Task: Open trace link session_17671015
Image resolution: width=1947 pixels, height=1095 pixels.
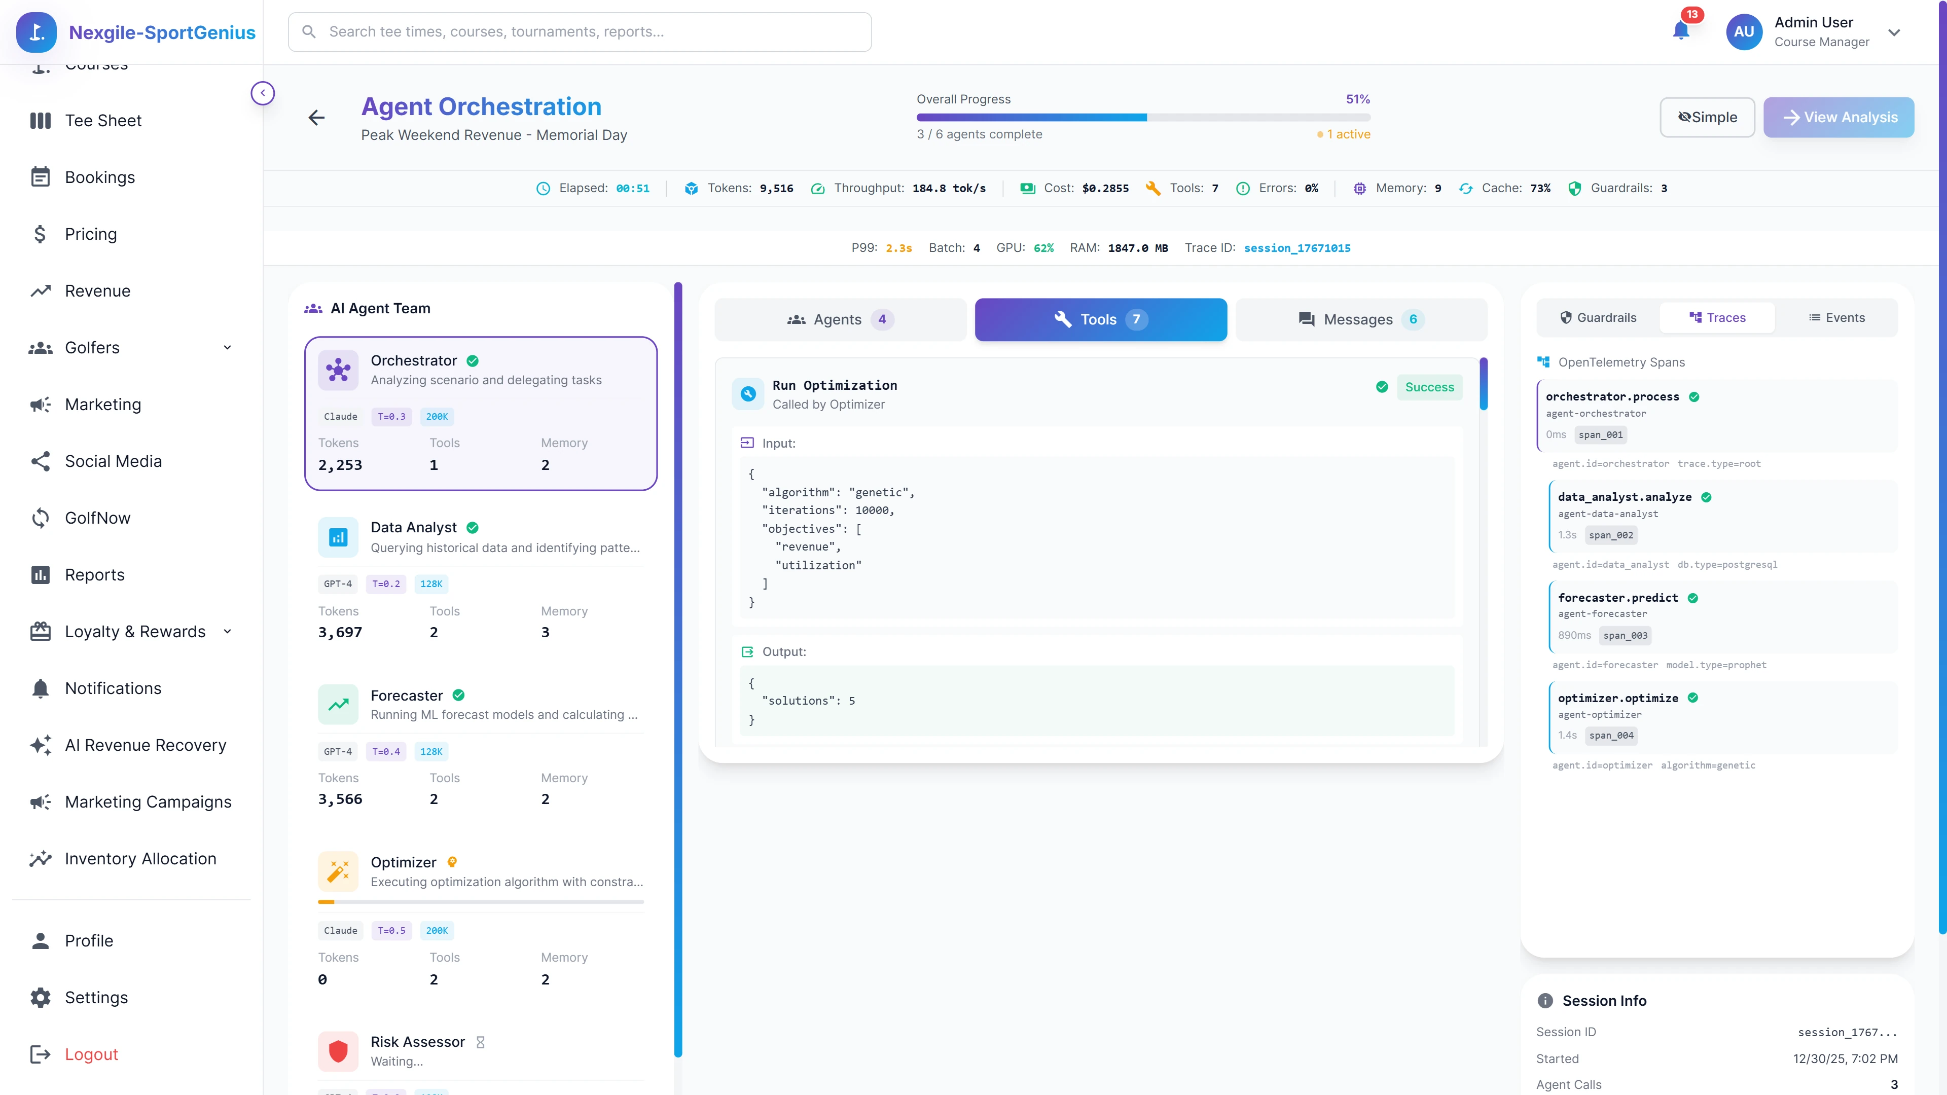Action: click(x=1297, y=247)
